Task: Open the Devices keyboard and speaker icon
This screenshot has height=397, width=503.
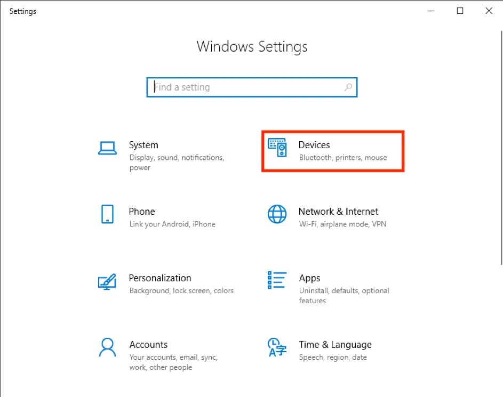Action: [277, 148]
